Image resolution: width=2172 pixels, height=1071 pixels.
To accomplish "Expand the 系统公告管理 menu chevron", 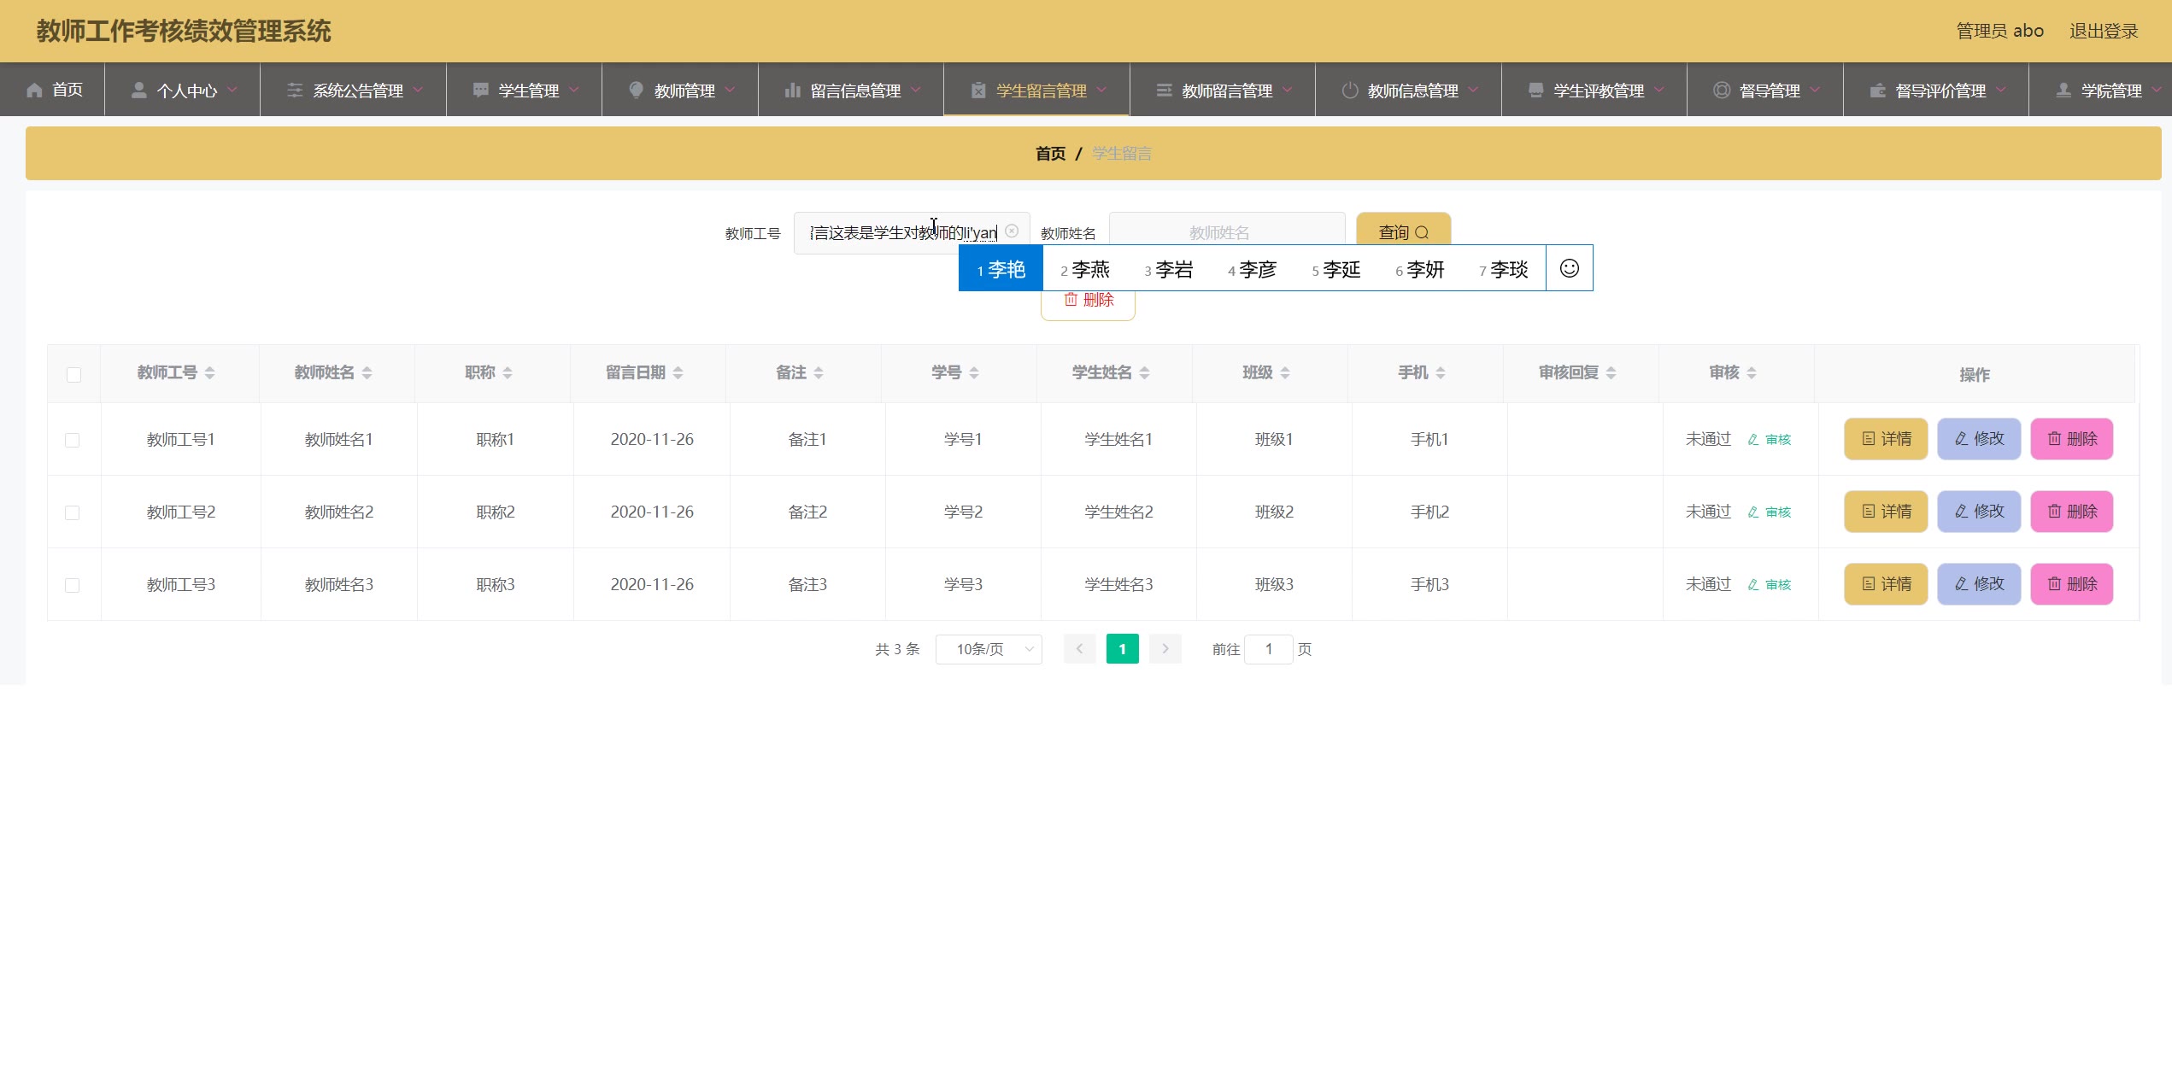I will click(419, 90).
